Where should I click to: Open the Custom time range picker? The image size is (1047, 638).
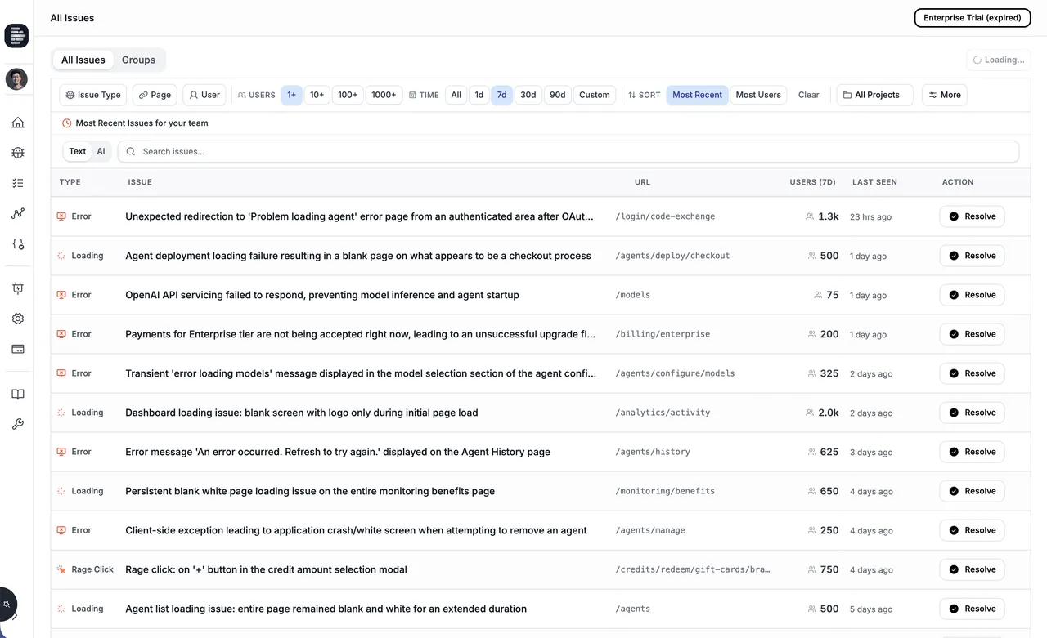click(595, 95)
